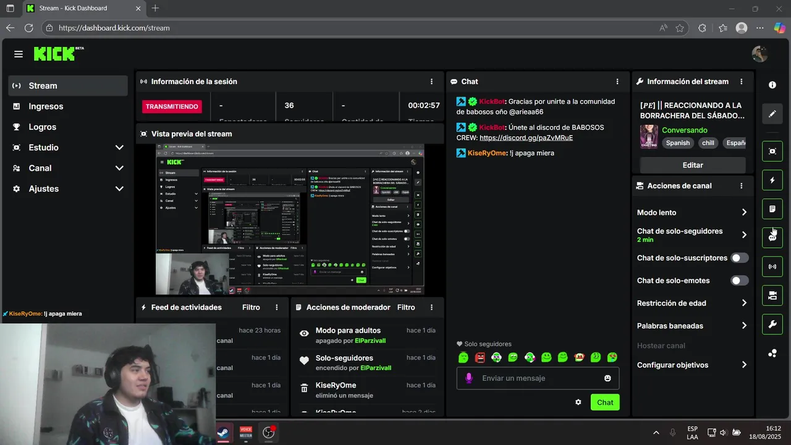Toggle Chat de solo-suscriptores switch
Screen dimensions: 791x445
[x=740, y=258]
